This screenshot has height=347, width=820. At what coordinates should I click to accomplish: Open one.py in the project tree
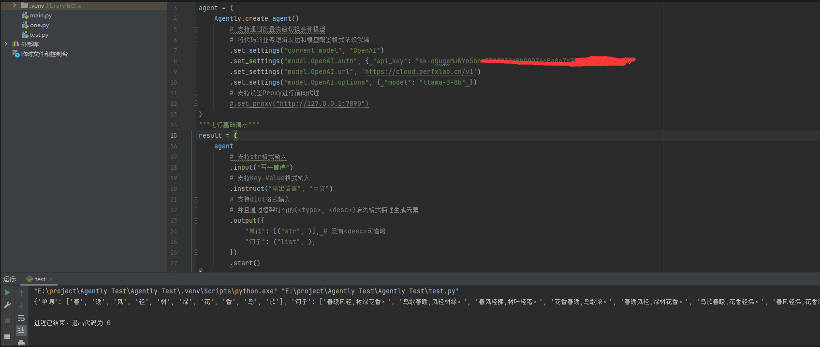[39, 25]
